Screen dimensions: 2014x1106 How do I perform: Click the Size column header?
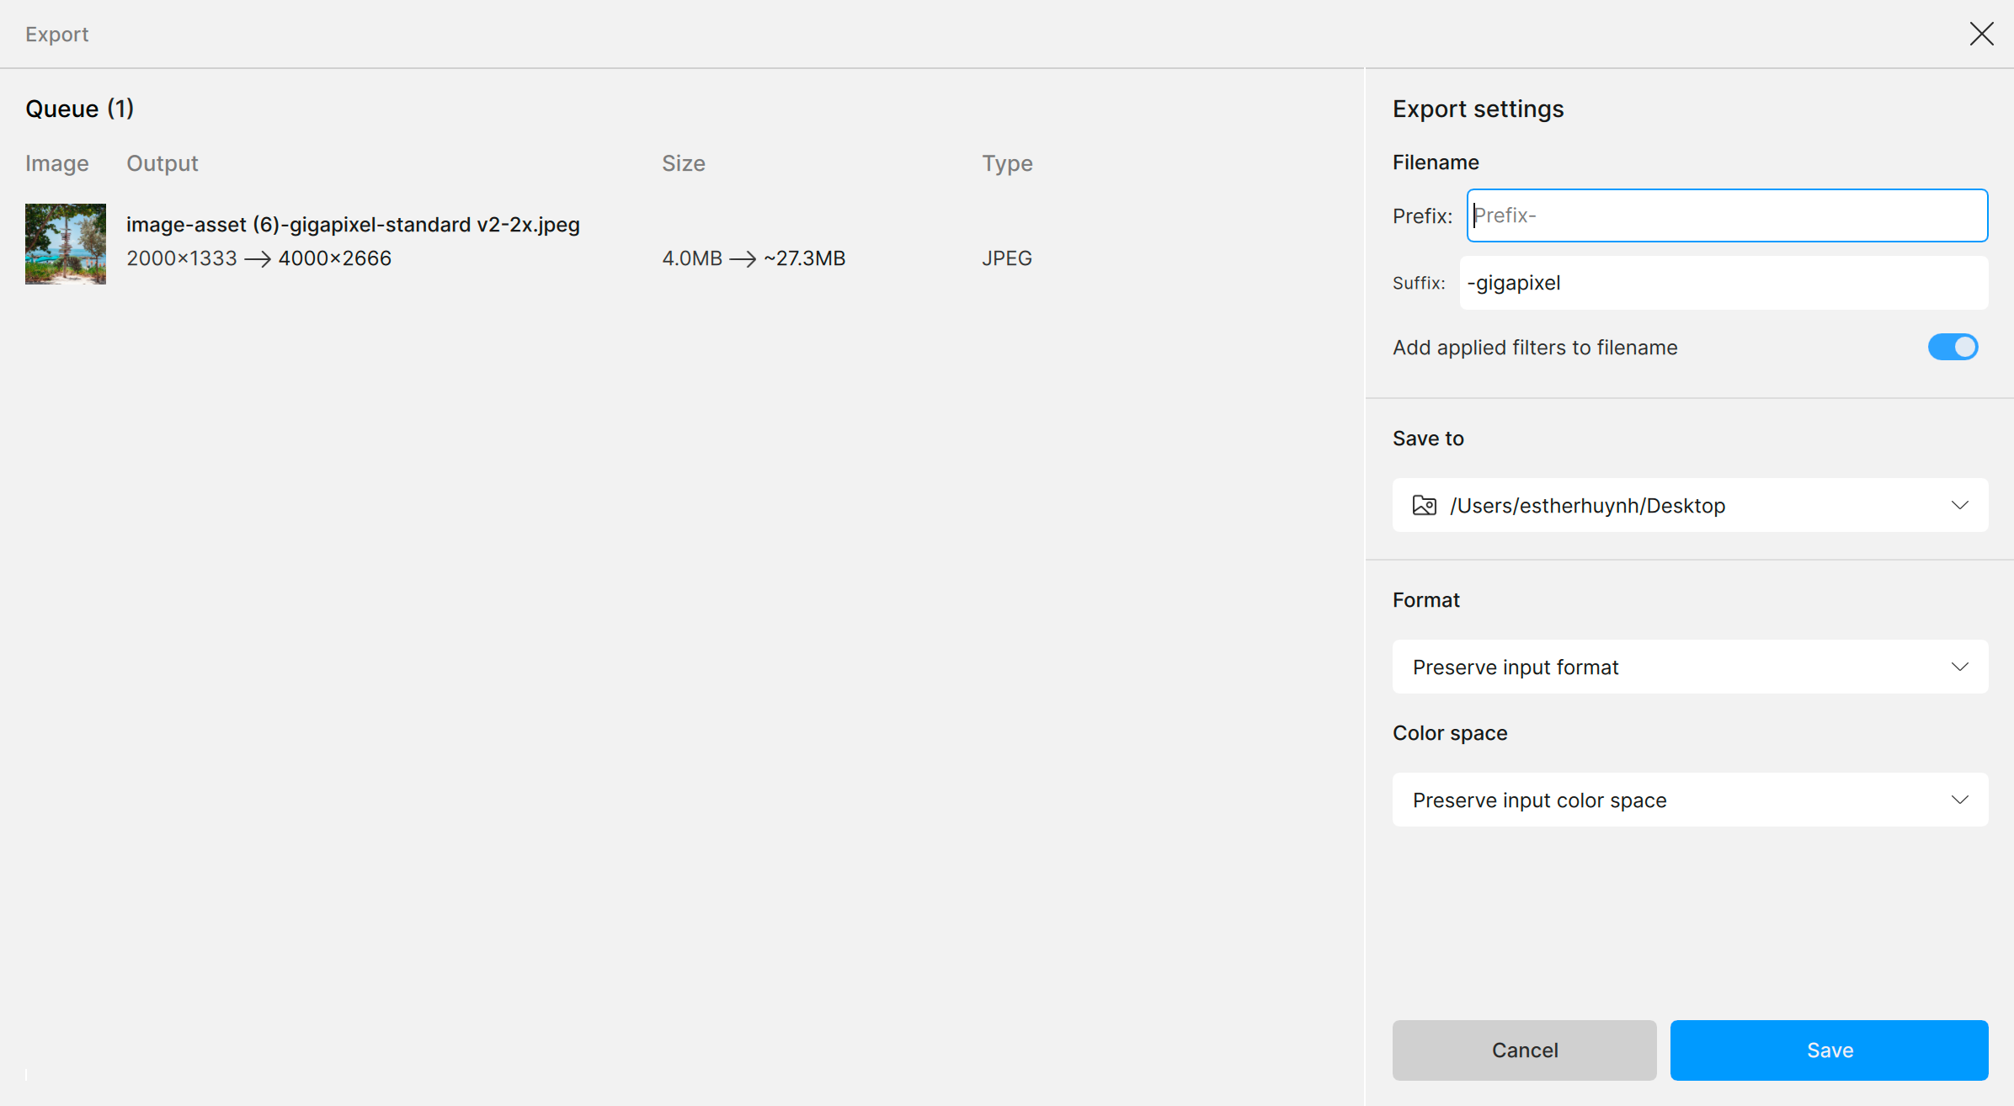point(683,163)
